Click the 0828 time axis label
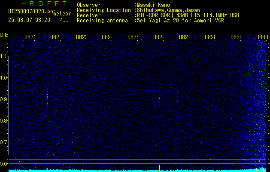Viewport: 270px width, 172px height. coord(210,37)
